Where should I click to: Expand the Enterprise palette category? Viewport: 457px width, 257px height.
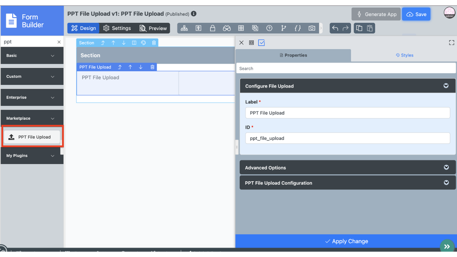coord(32,97)
